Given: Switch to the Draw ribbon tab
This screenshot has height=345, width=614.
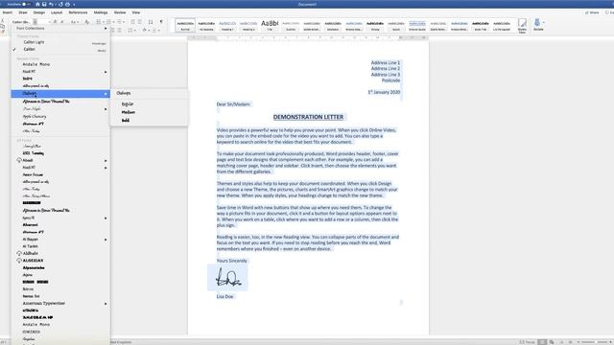Looking at the screenshot, I should click(x=23, y=12).
